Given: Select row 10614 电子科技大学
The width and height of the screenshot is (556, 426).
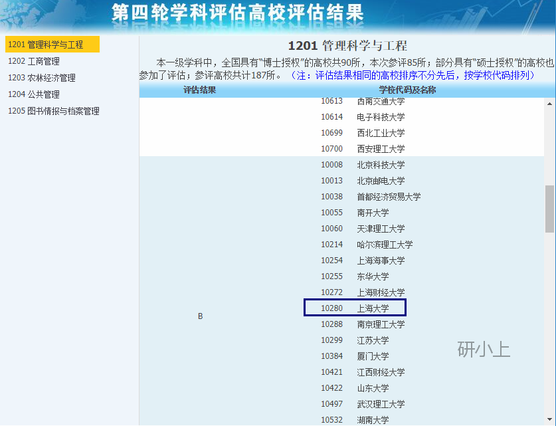Looking at the screenshot, I should [363, 117].
